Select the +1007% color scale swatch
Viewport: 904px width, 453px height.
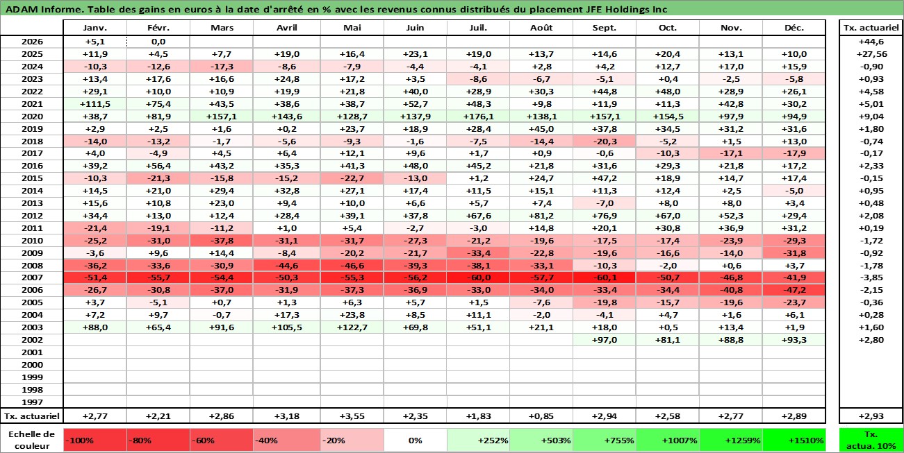pos(668,440)
